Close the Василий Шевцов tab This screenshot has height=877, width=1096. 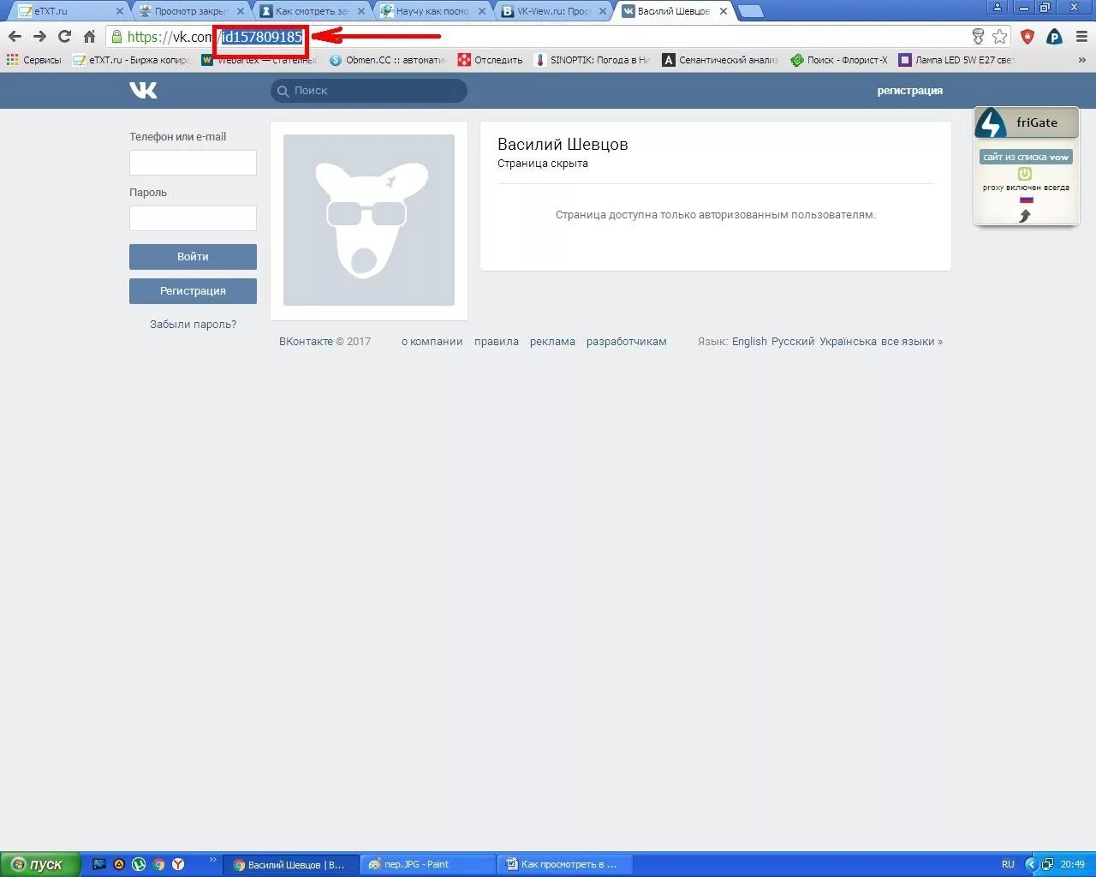[x=724, y=11]
